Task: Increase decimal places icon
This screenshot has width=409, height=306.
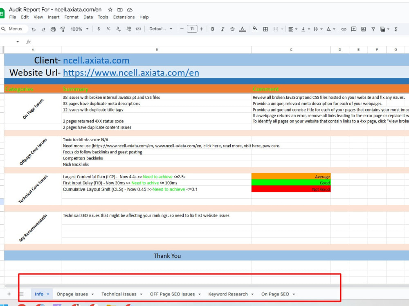Action: [128, 29]
